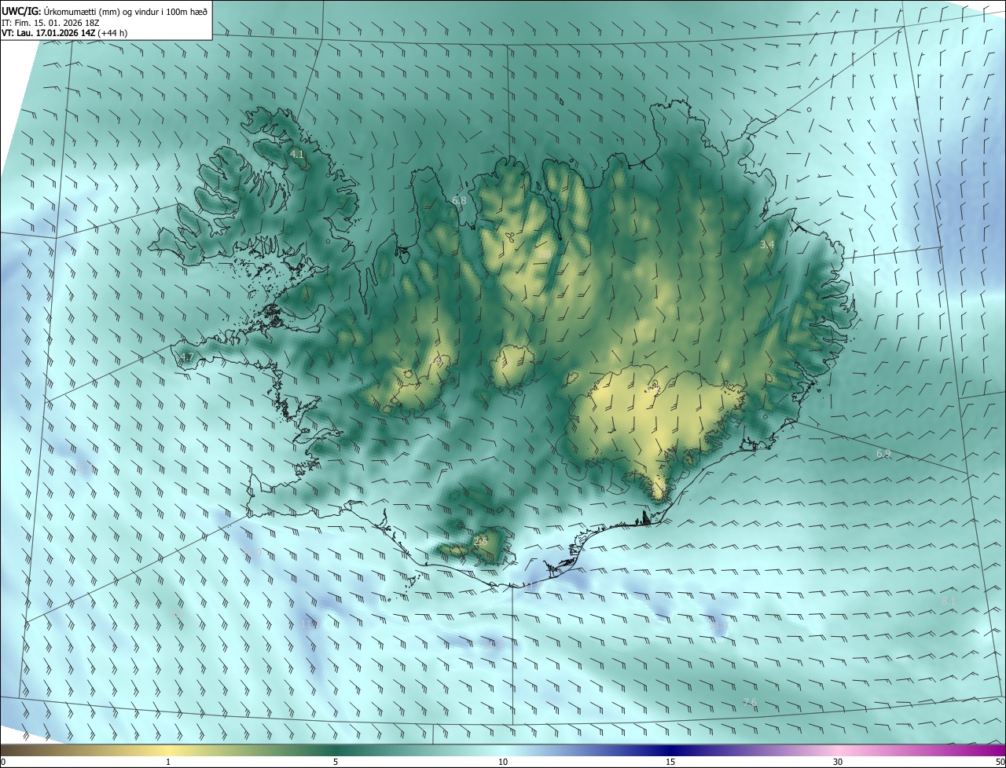Click the "0" tick on the color scale
Viewport: 1006px width, 768px height.
coord(3,763)
